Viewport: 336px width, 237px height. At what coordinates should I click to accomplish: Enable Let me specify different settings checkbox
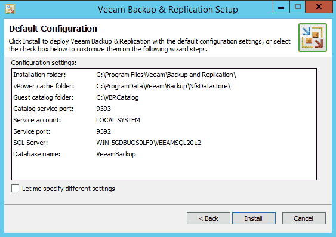(x=15, y=189)
